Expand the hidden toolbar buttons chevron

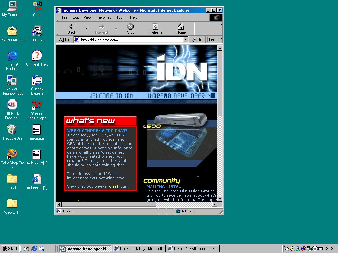tap(220, 24)
